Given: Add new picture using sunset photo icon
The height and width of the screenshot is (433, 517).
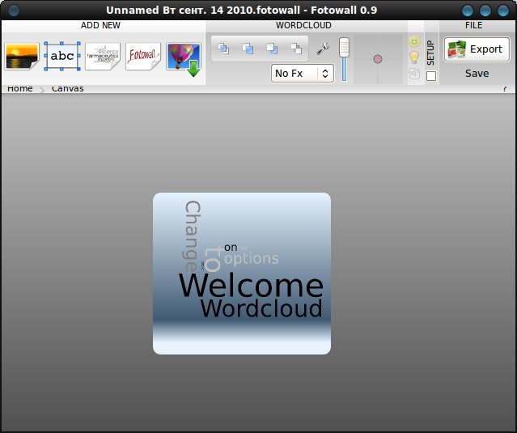Looking at the screenshot, I should (x=22, y=56).
